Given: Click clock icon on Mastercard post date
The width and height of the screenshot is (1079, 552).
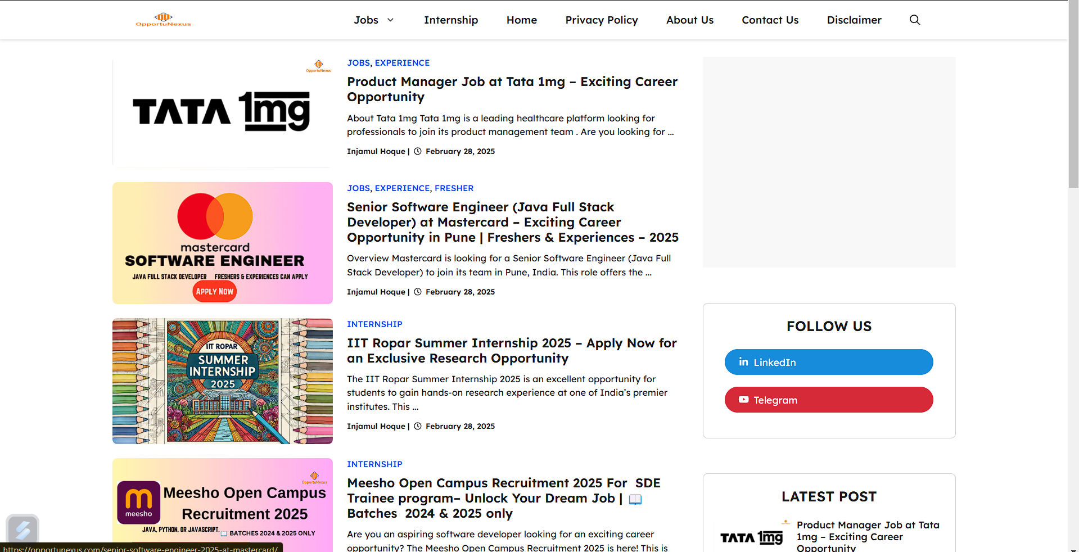Looking at the screenshot, I should 418,292.
